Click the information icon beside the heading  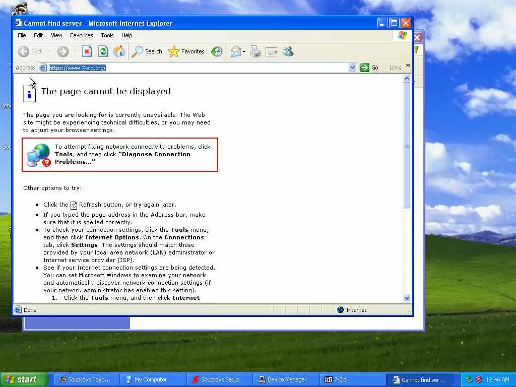coord(29,94)
